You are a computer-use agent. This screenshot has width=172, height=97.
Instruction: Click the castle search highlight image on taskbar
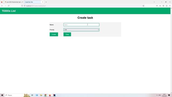coord(27,95)
